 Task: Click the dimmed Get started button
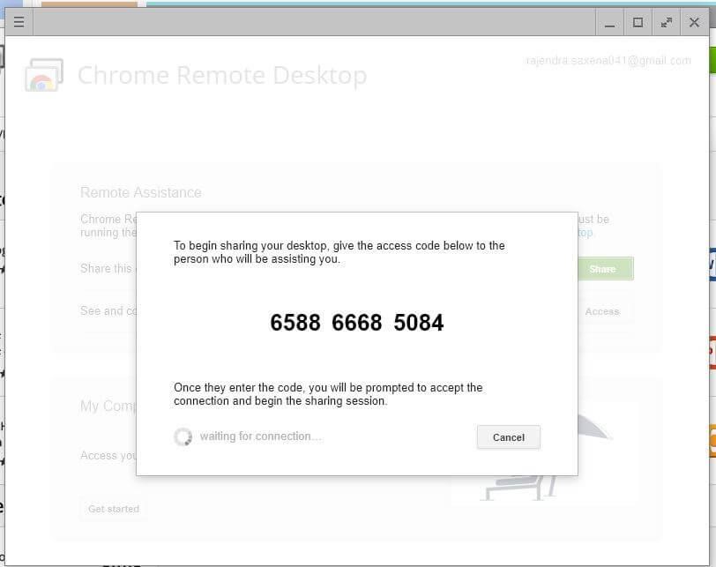pyautogui.click(x=114, y=509)
